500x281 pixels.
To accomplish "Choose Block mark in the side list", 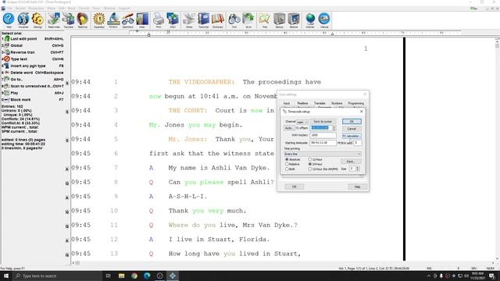I will click(33, 100).
